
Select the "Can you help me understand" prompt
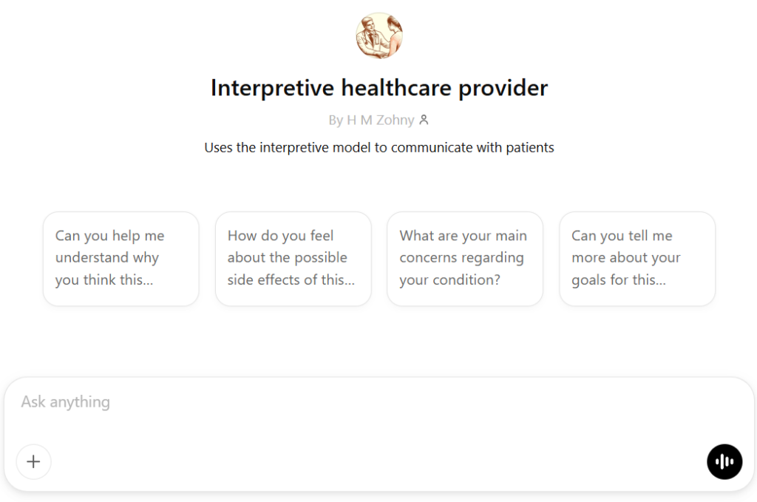(x=121, y=258)
